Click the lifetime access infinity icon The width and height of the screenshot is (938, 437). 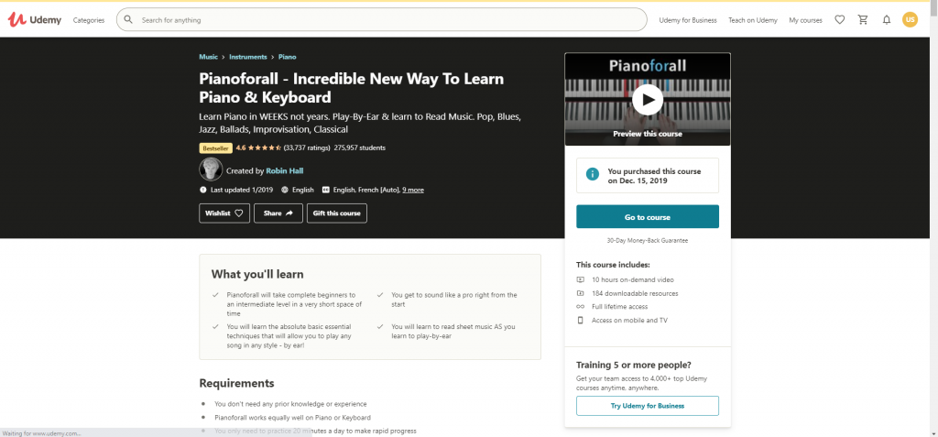[580, 307]
